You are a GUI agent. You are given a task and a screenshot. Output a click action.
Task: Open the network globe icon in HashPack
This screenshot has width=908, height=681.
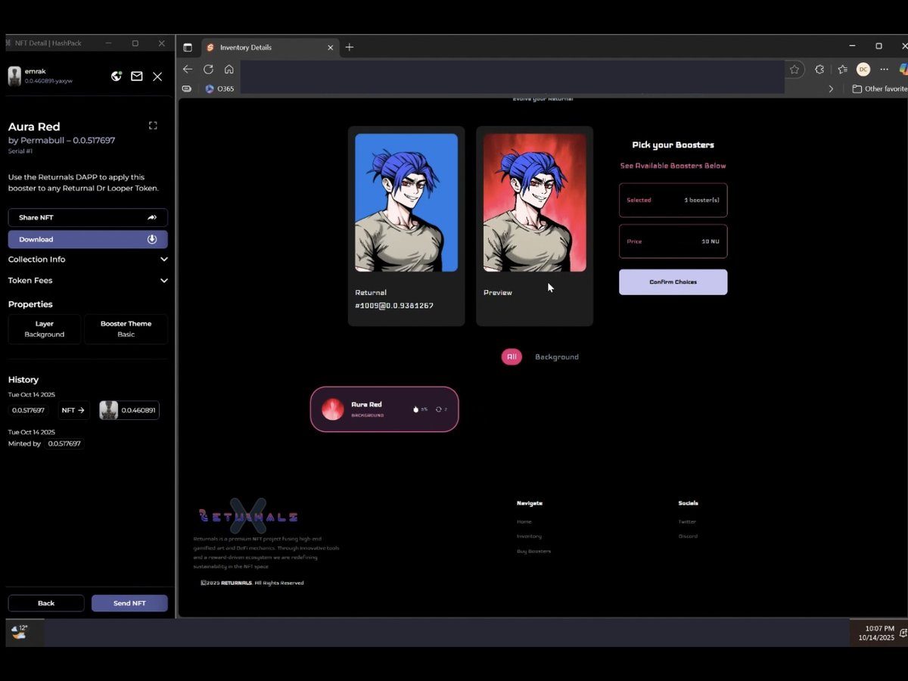pos(117,76)
